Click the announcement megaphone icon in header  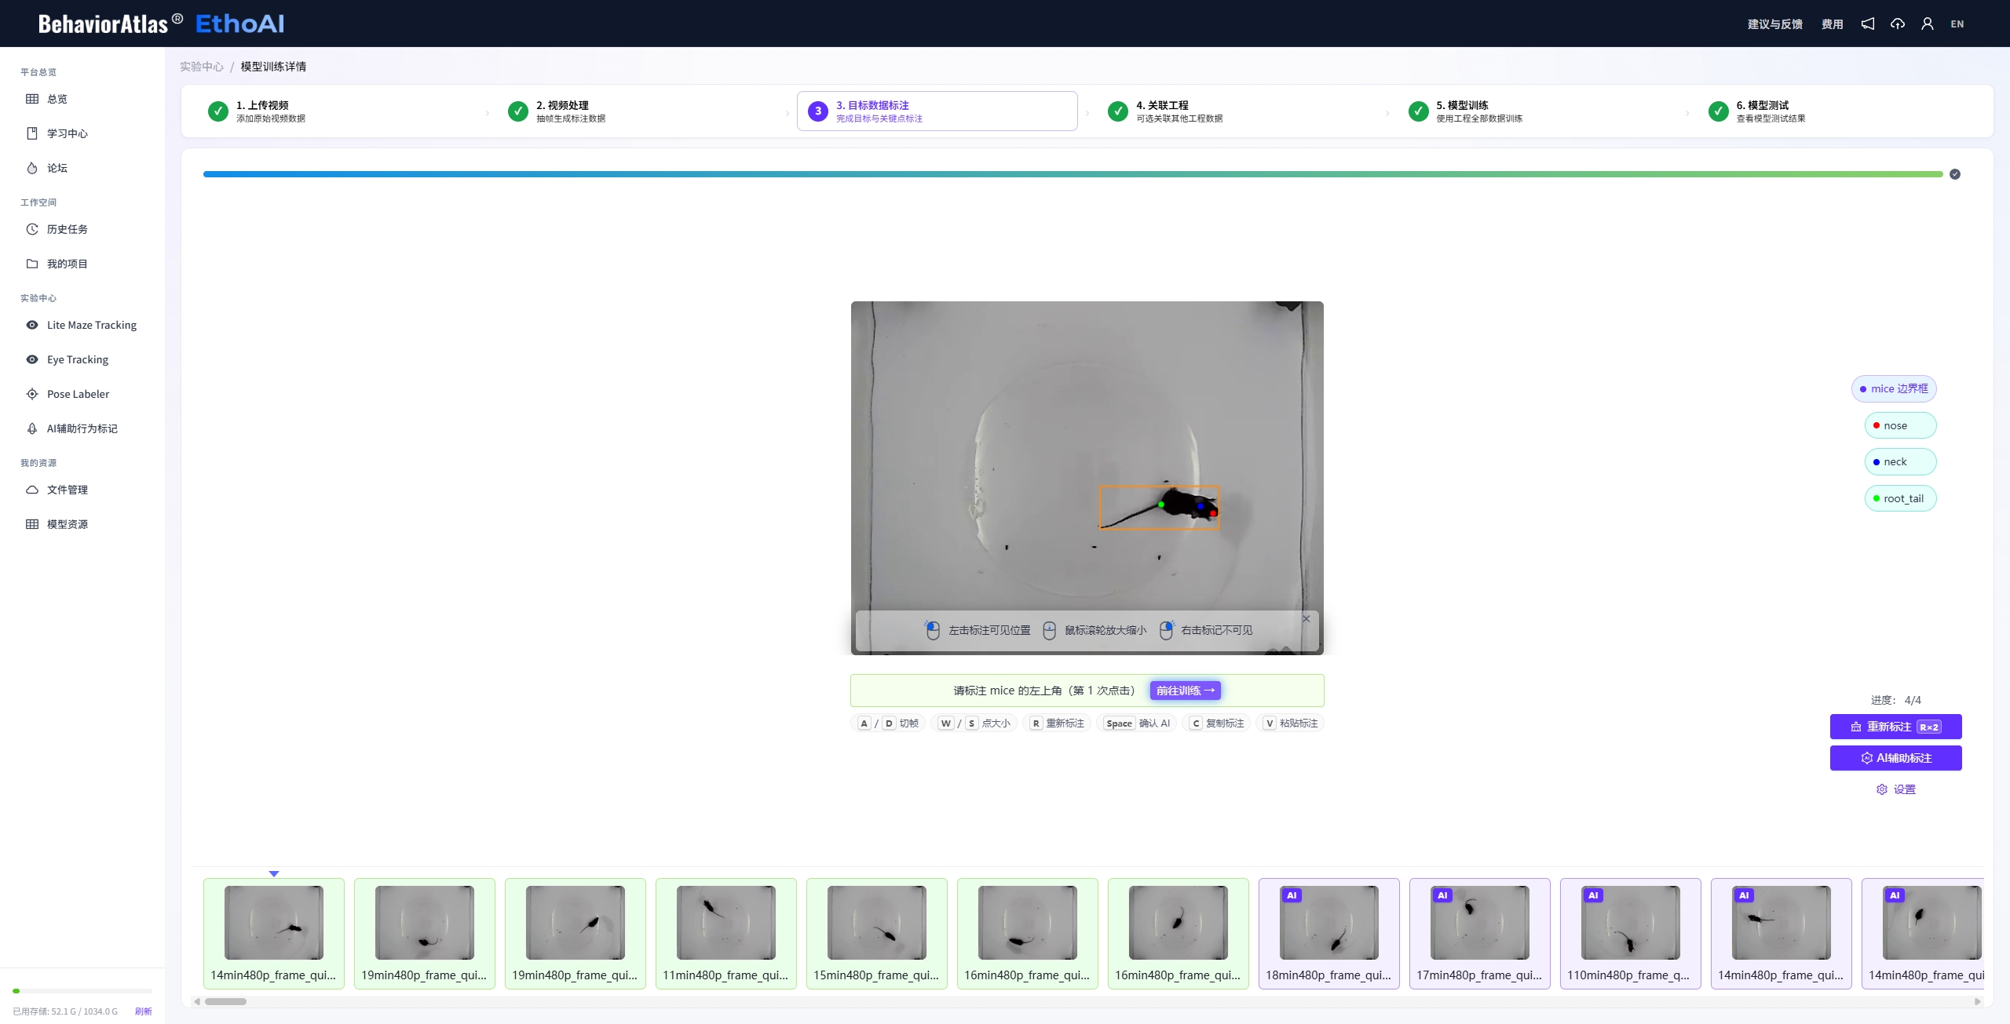[1868, 24]
